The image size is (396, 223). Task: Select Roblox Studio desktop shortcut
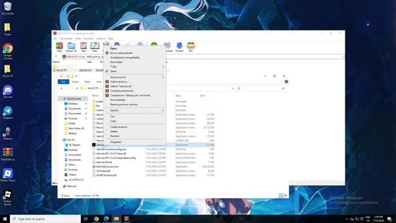[7, 198]
